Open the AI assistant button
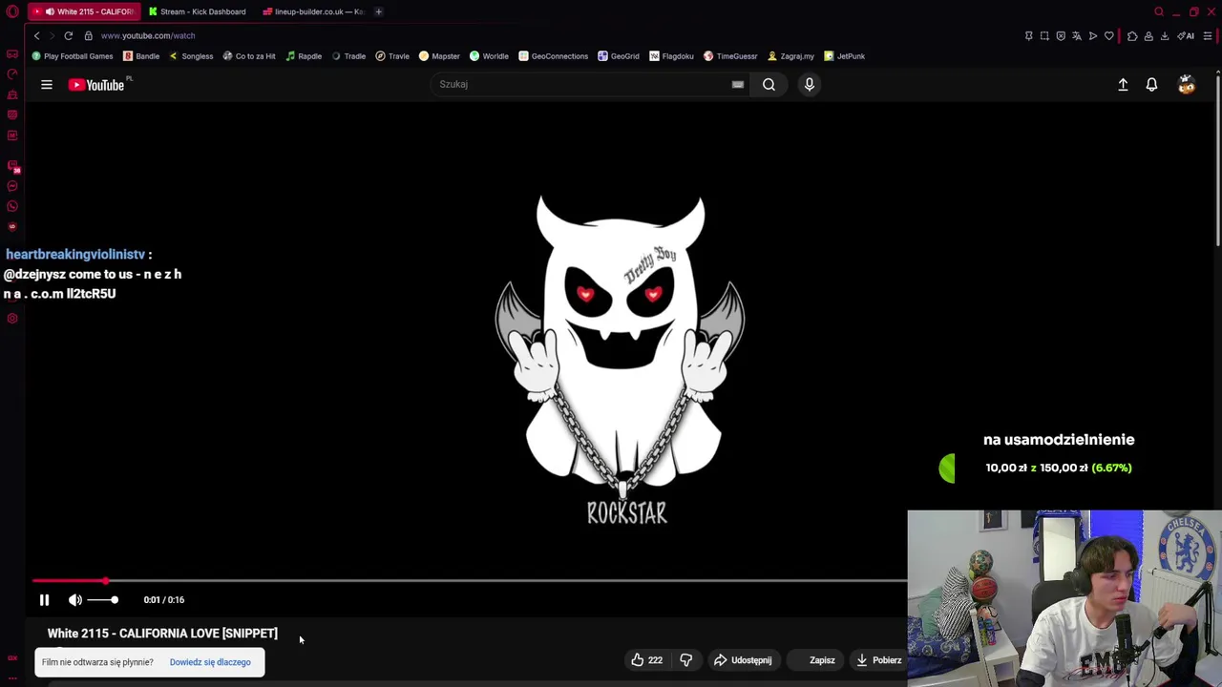This screenshot has width=1222, height=687. click(1186, 35)
